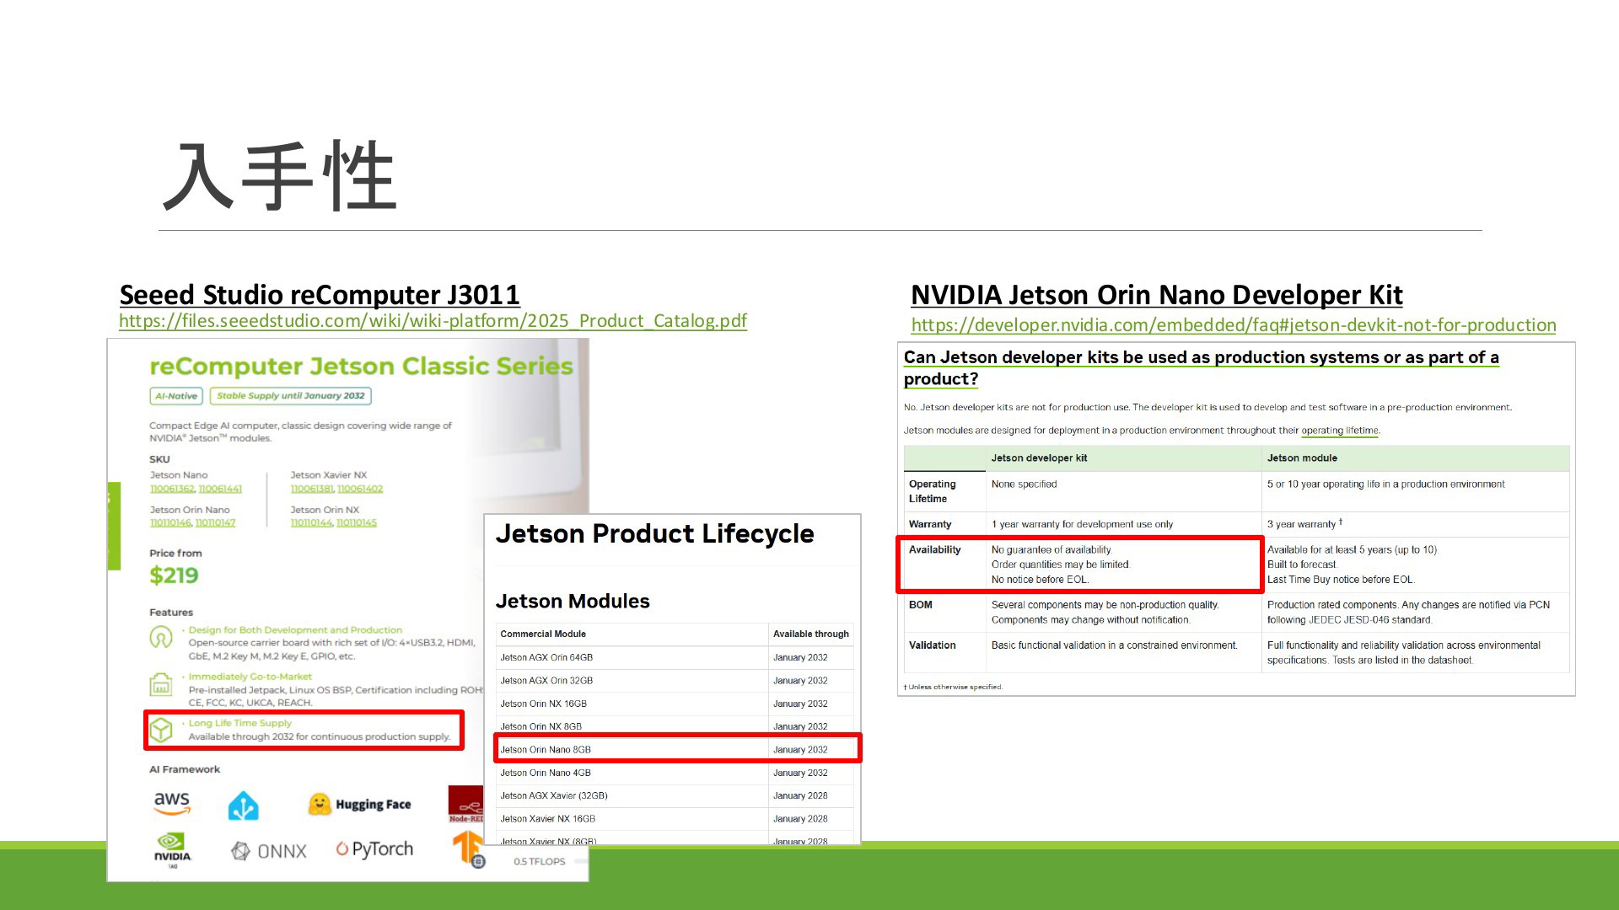
Task: Click the Validation row label
Action: pos(933,645)
